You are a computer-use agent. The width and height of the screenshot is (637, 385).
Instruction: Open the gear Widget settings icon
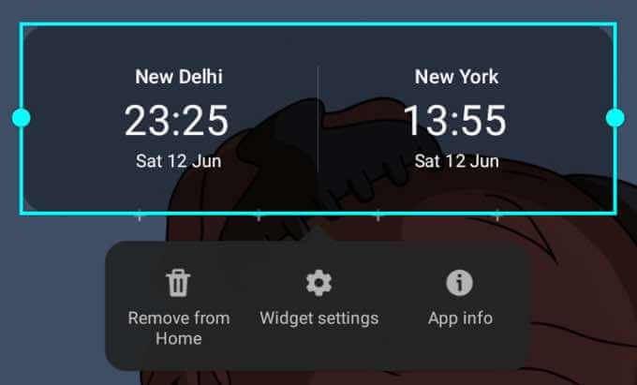coord(318,283)
